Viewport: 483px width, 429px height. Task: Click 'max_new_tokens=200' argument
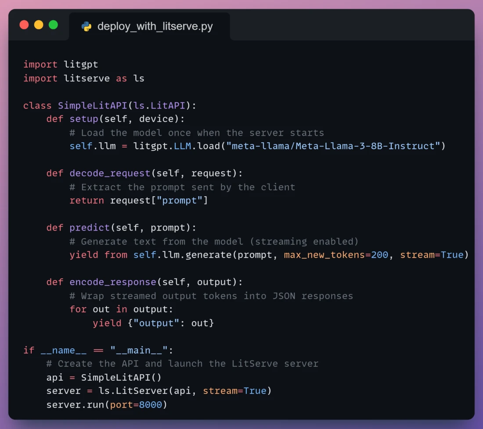coord(336,255)
